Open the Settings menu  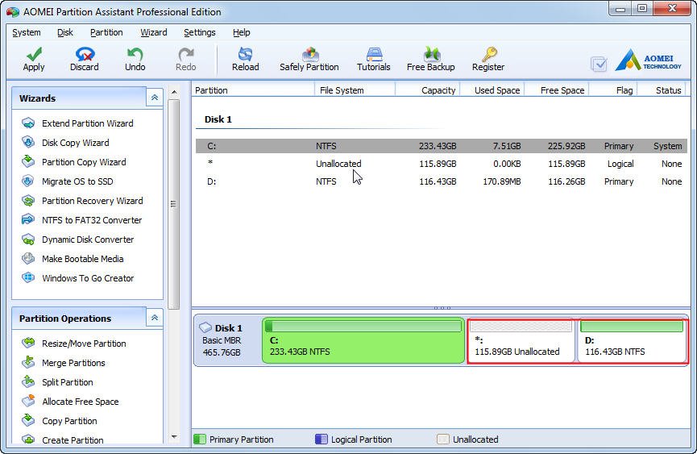pyautogui.click(x=199, y=32)
